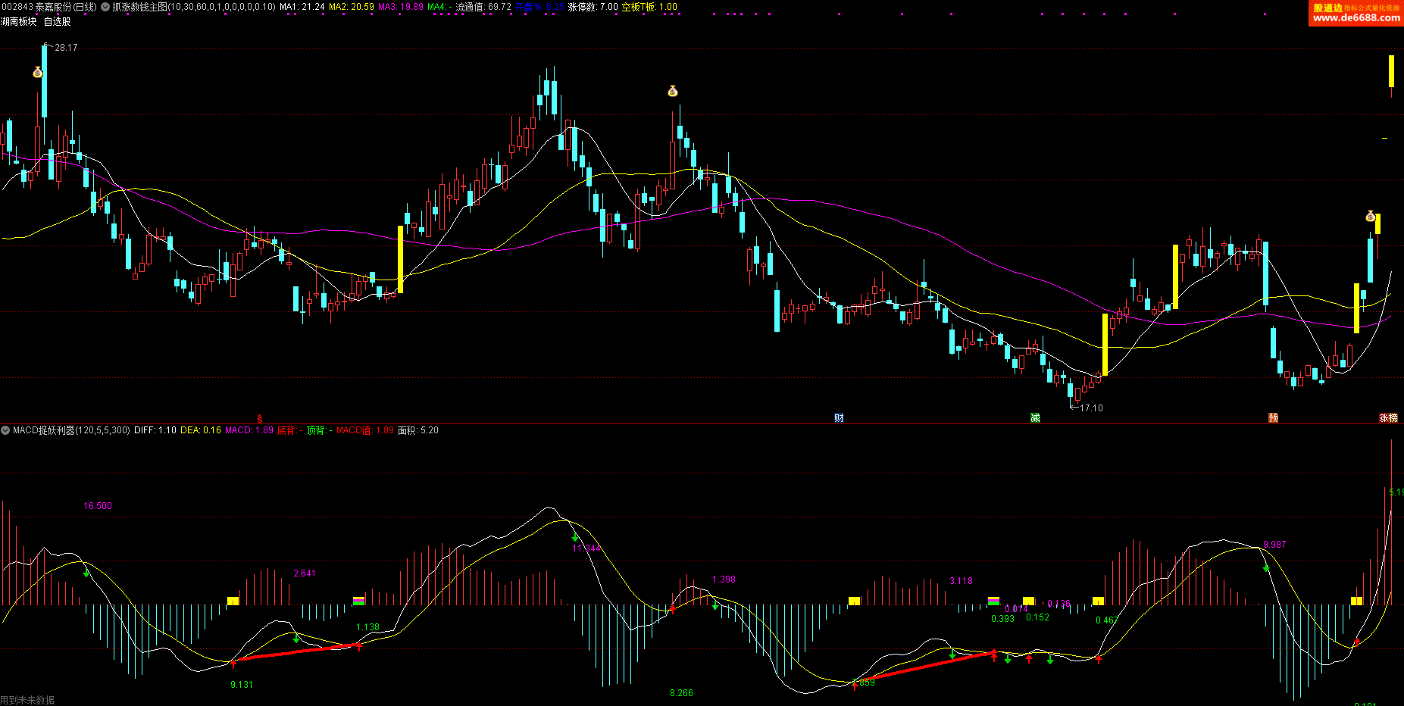The width and height of the screenshot is (1404, 706).
Task: Click the 用到未来数据 notice text
Action: point(27,700)
